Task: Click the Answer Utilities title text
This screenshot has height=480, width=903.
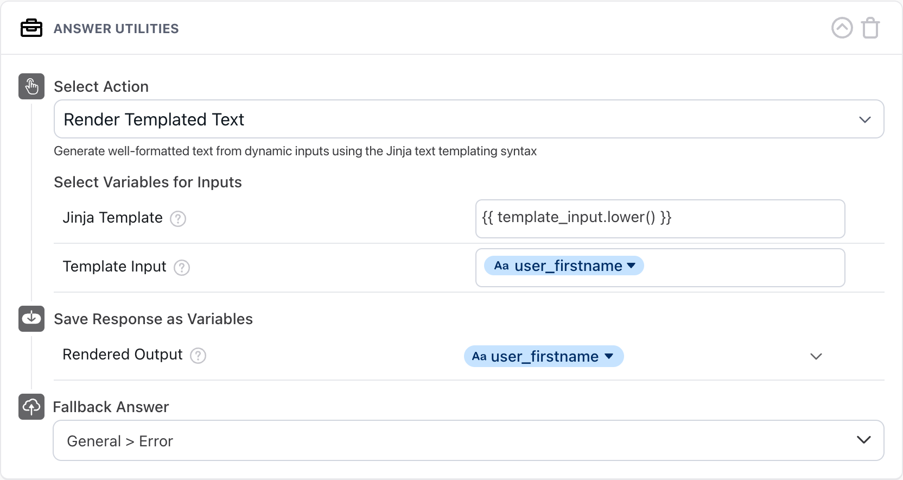Action: (116, 29)
